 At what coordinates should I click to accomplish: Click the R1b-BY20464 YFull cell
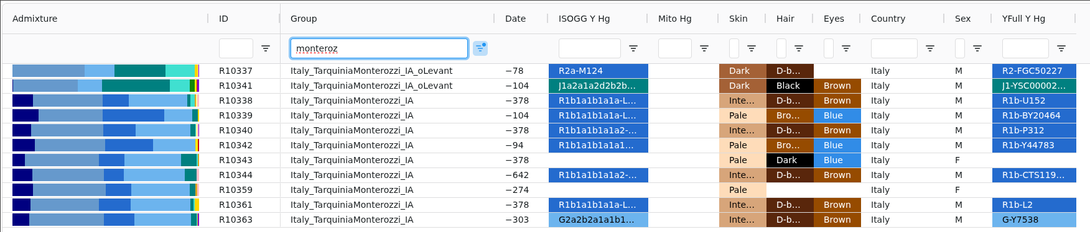click(x=1034, y=115)
